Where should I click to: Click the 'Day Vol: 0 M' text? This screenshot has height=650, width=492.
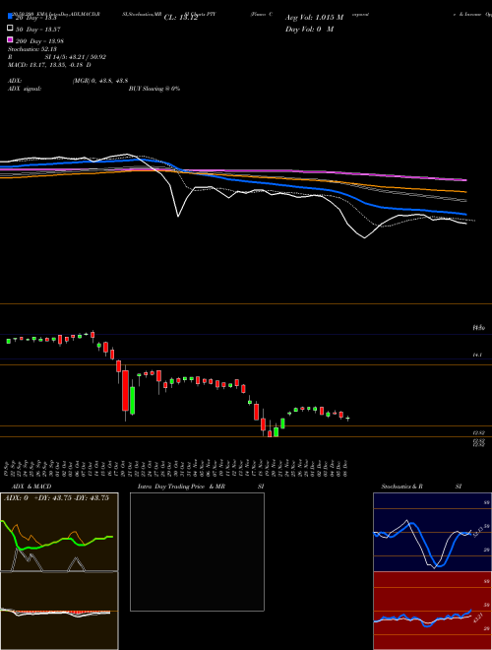pos(309,29)
